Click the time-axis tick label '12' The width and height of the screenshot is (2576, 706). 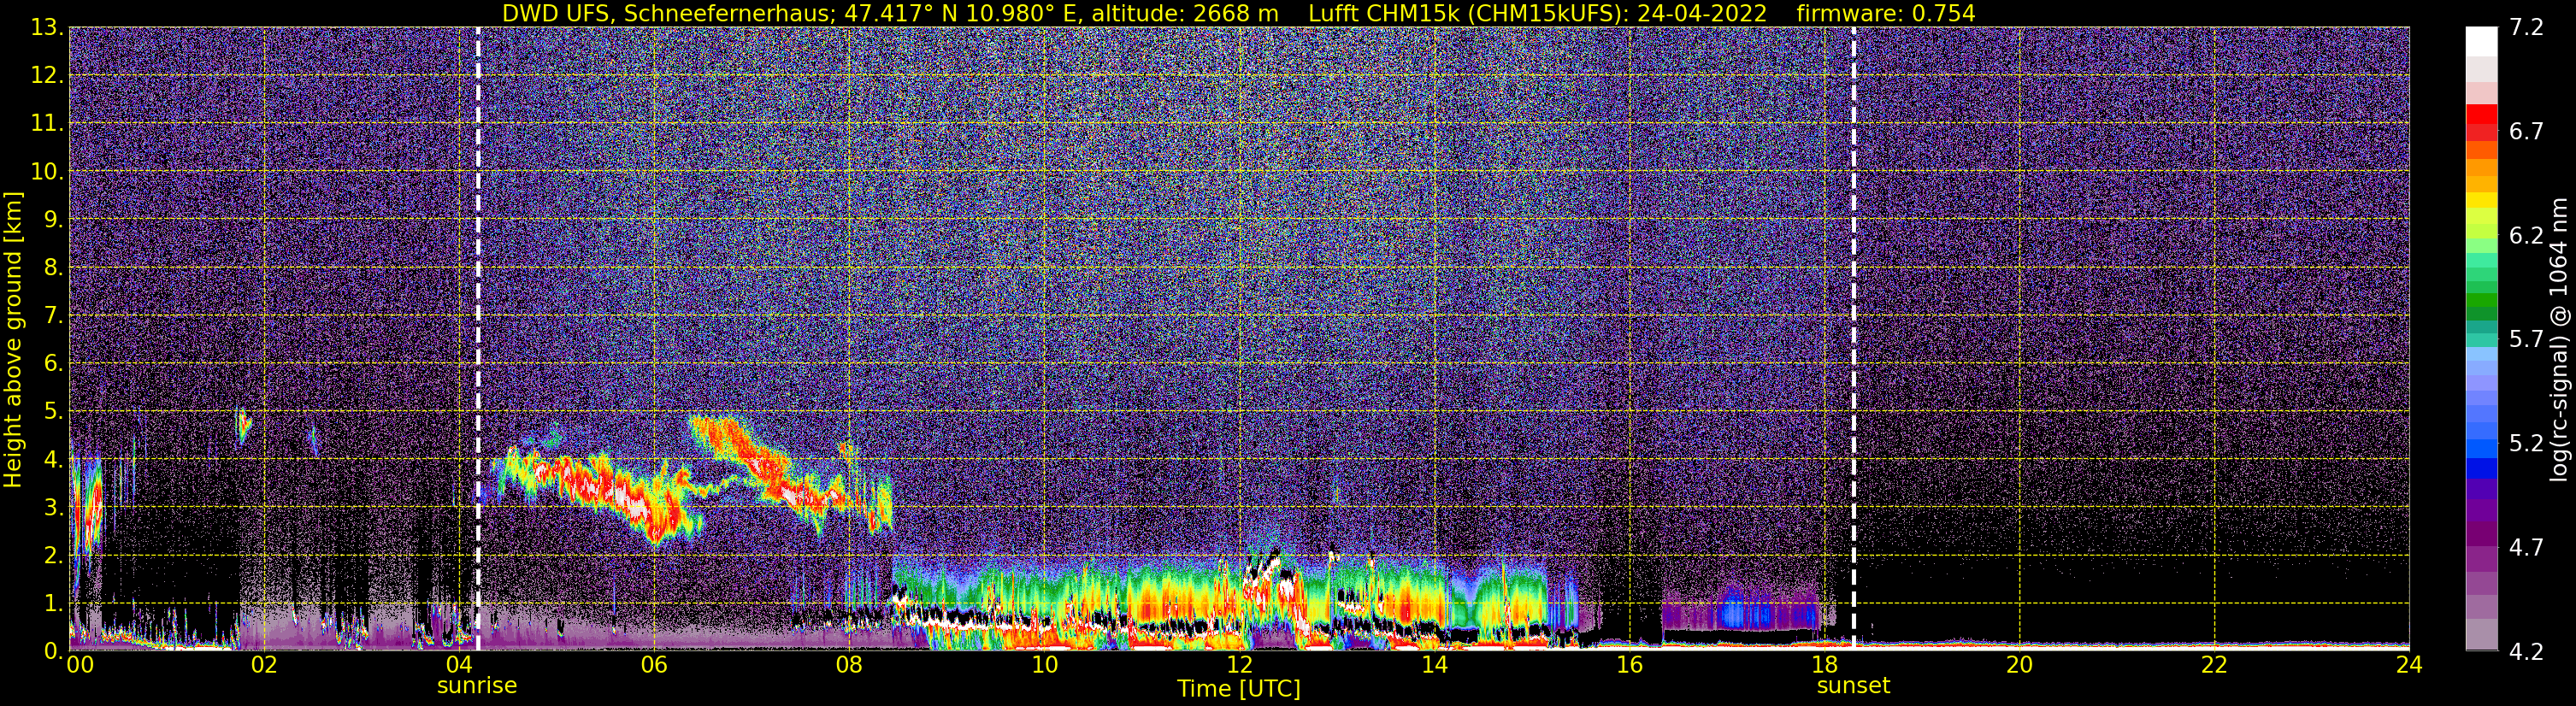pos(1239,665)
